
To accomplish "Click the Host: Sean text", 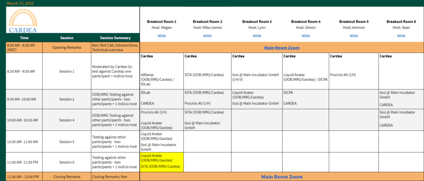I will pyautogui.click(x=401, y=28).
